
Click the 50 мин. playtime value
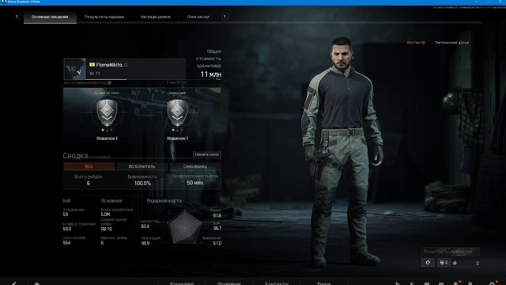click(195, 183)
